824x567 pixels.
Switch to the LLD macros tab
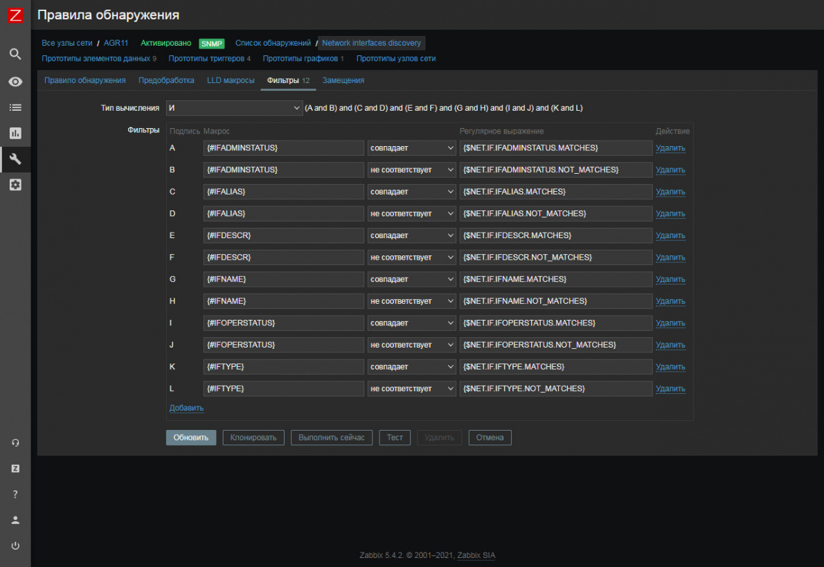[x=231, y=80]
